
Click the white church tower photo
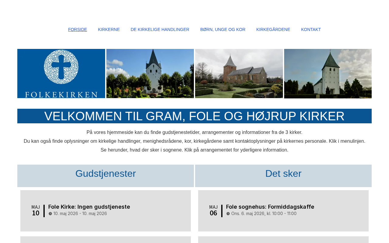pyautogui.click(x=150, y=74)
